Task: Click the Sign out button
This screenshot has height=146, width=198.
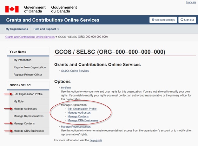Action: pos(187,20)
